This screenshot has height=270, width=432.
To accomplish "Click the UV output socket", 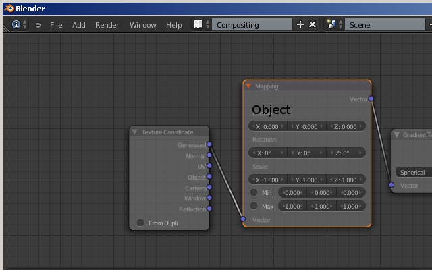I will pyautogui.click(x=209, y=165).
